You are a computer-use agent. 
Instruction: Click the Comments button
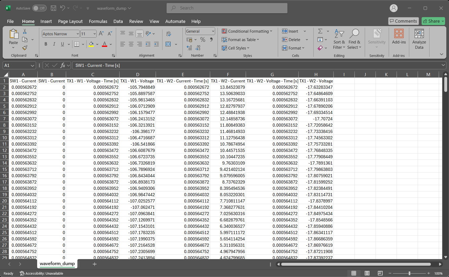[x=403, y=21]
